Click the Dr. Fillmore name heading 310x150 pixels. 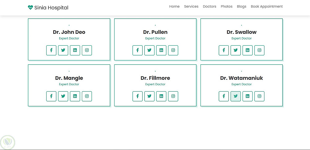coord(155,78)
